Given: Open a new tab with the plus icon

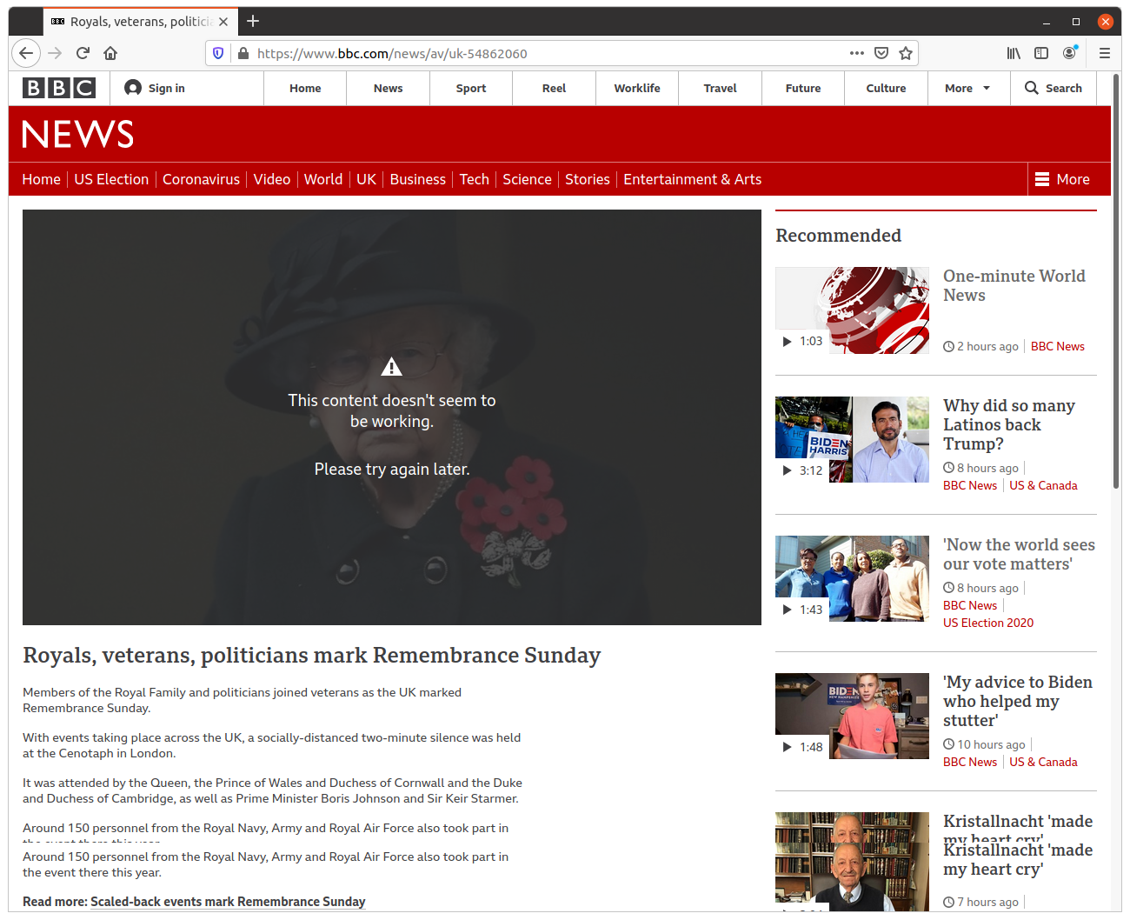Looking at the screenshot, I should [x=253, y=21].
